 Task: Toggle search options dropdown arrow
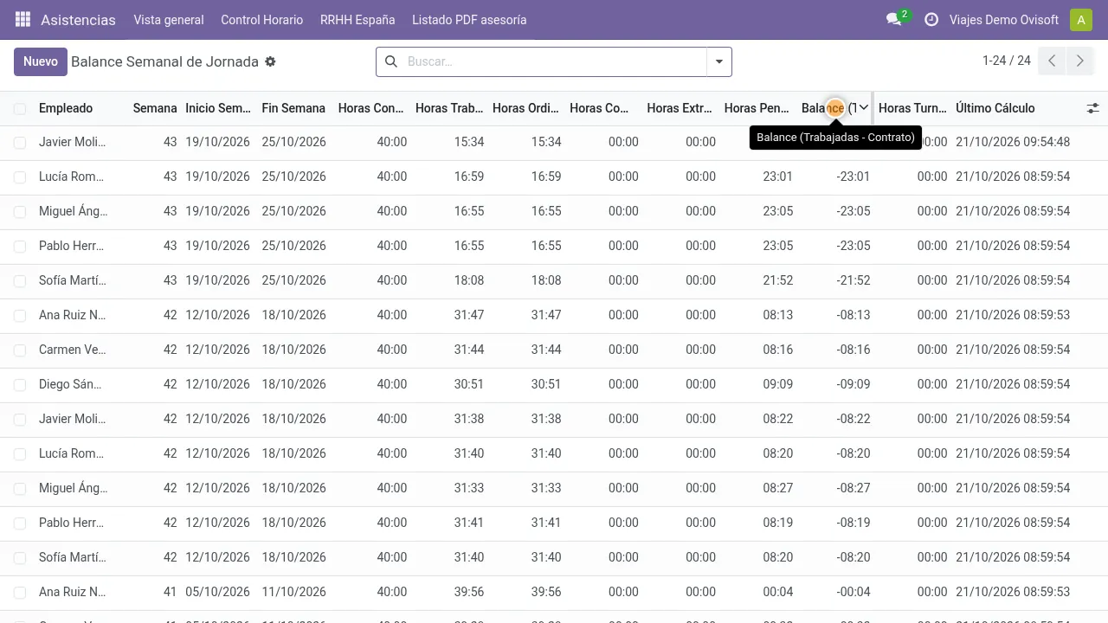[x=719, y=61]
